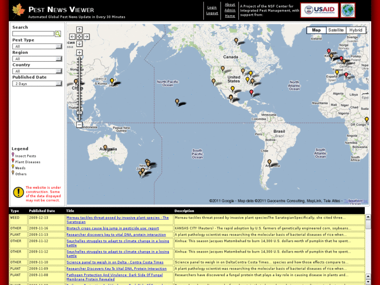Click the map marker in Argentina
Screen dimensions: 380x285
pos(269,162)
